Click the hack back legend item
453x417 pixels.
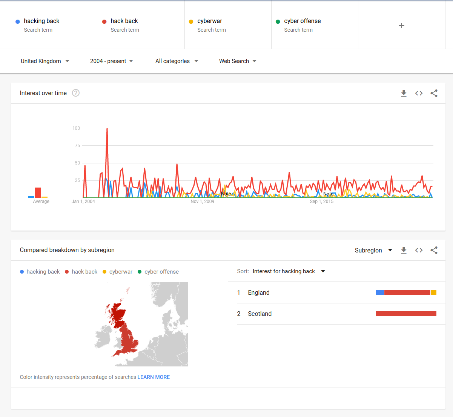[x=81, y=272]
